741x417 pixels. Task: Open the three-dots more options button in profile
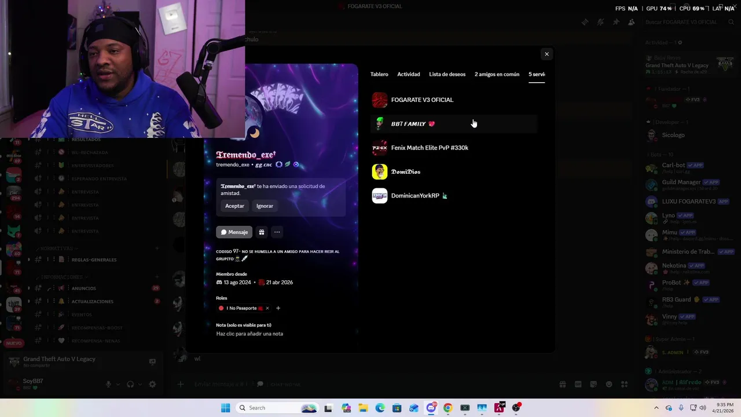pyautogui.click(x=277, y=232)
